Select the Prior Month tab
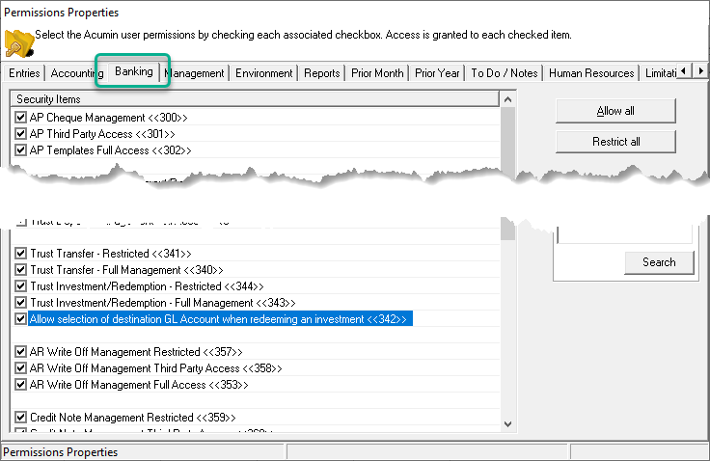 [x=377, y=73]
